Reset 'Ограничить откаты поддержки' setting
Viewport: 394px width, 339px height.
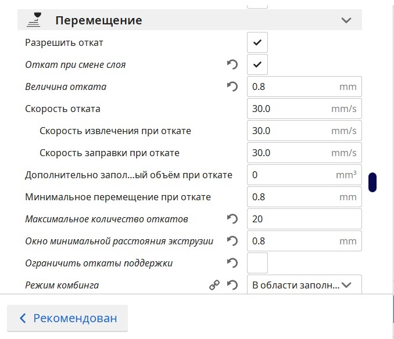tap(232, 264)
